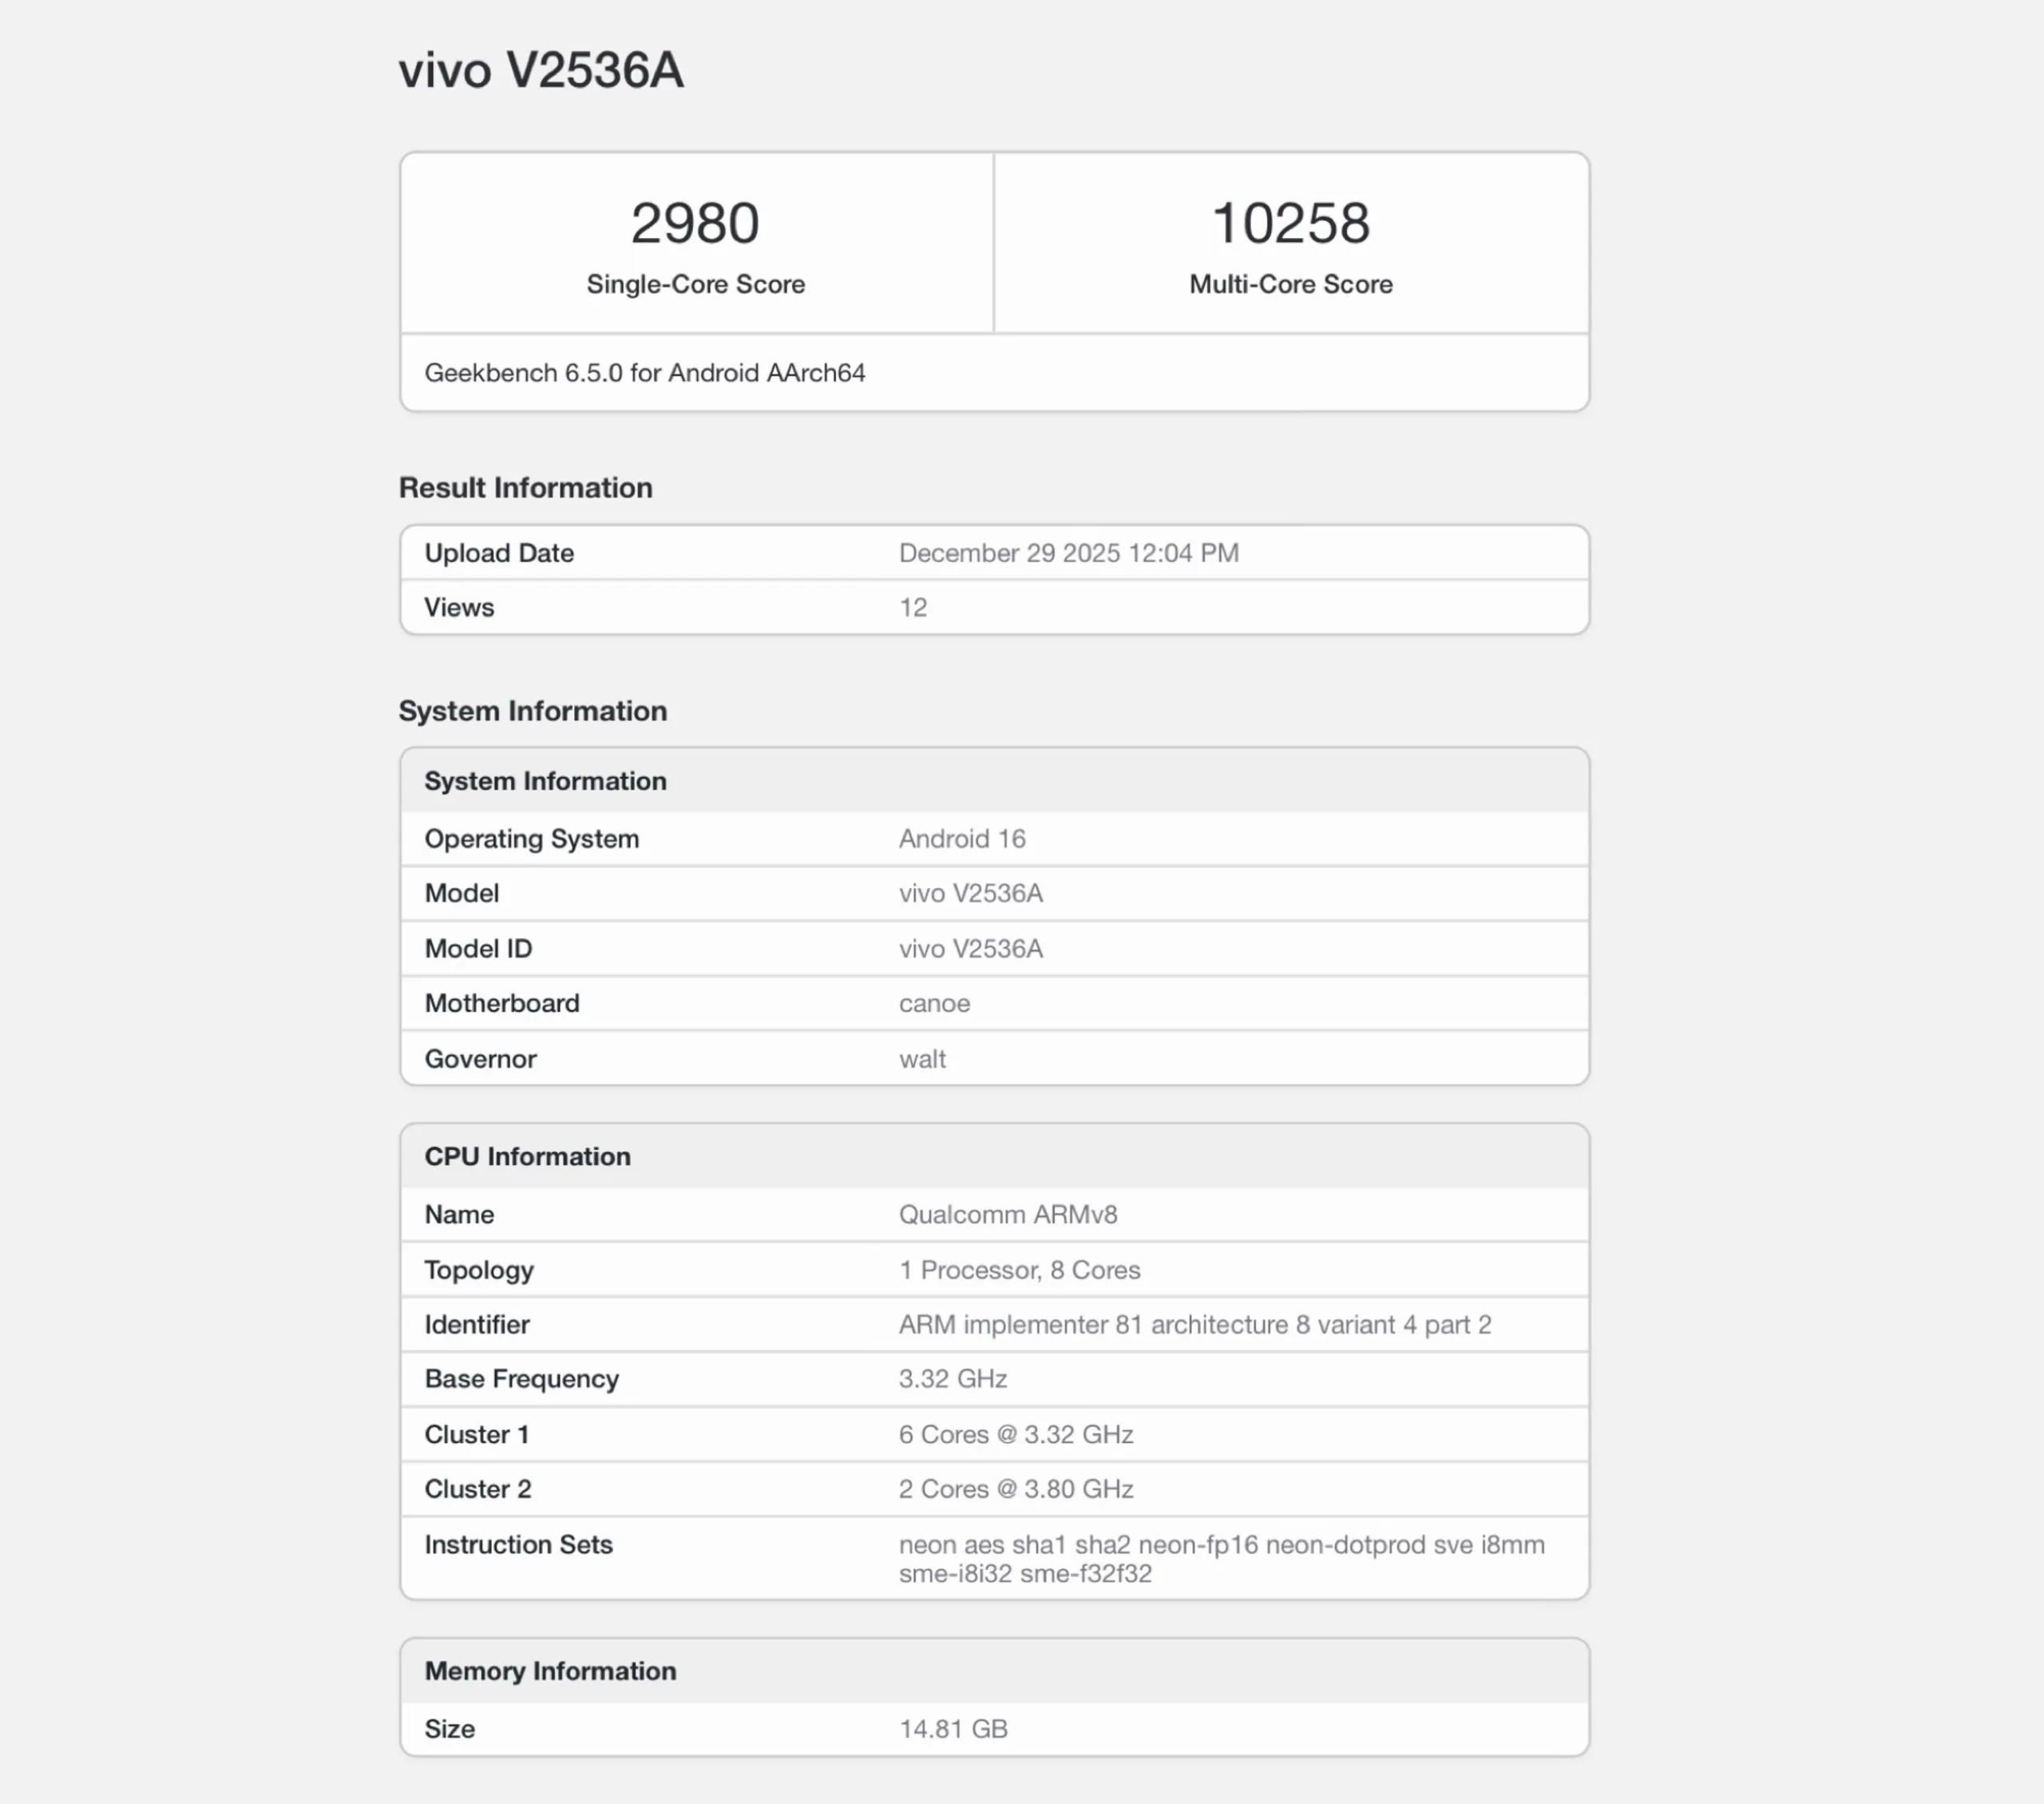
Task: Click the System Information table header
Action: click(545, 781)
